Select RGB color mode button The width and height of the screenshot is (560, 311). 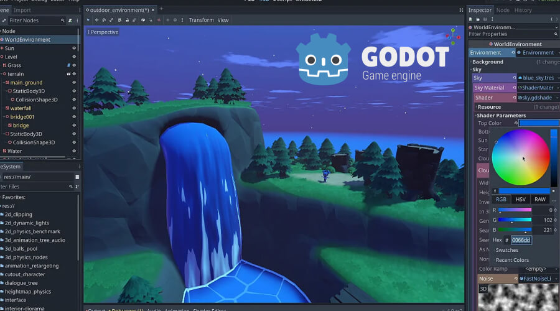[x=501, y=199]
